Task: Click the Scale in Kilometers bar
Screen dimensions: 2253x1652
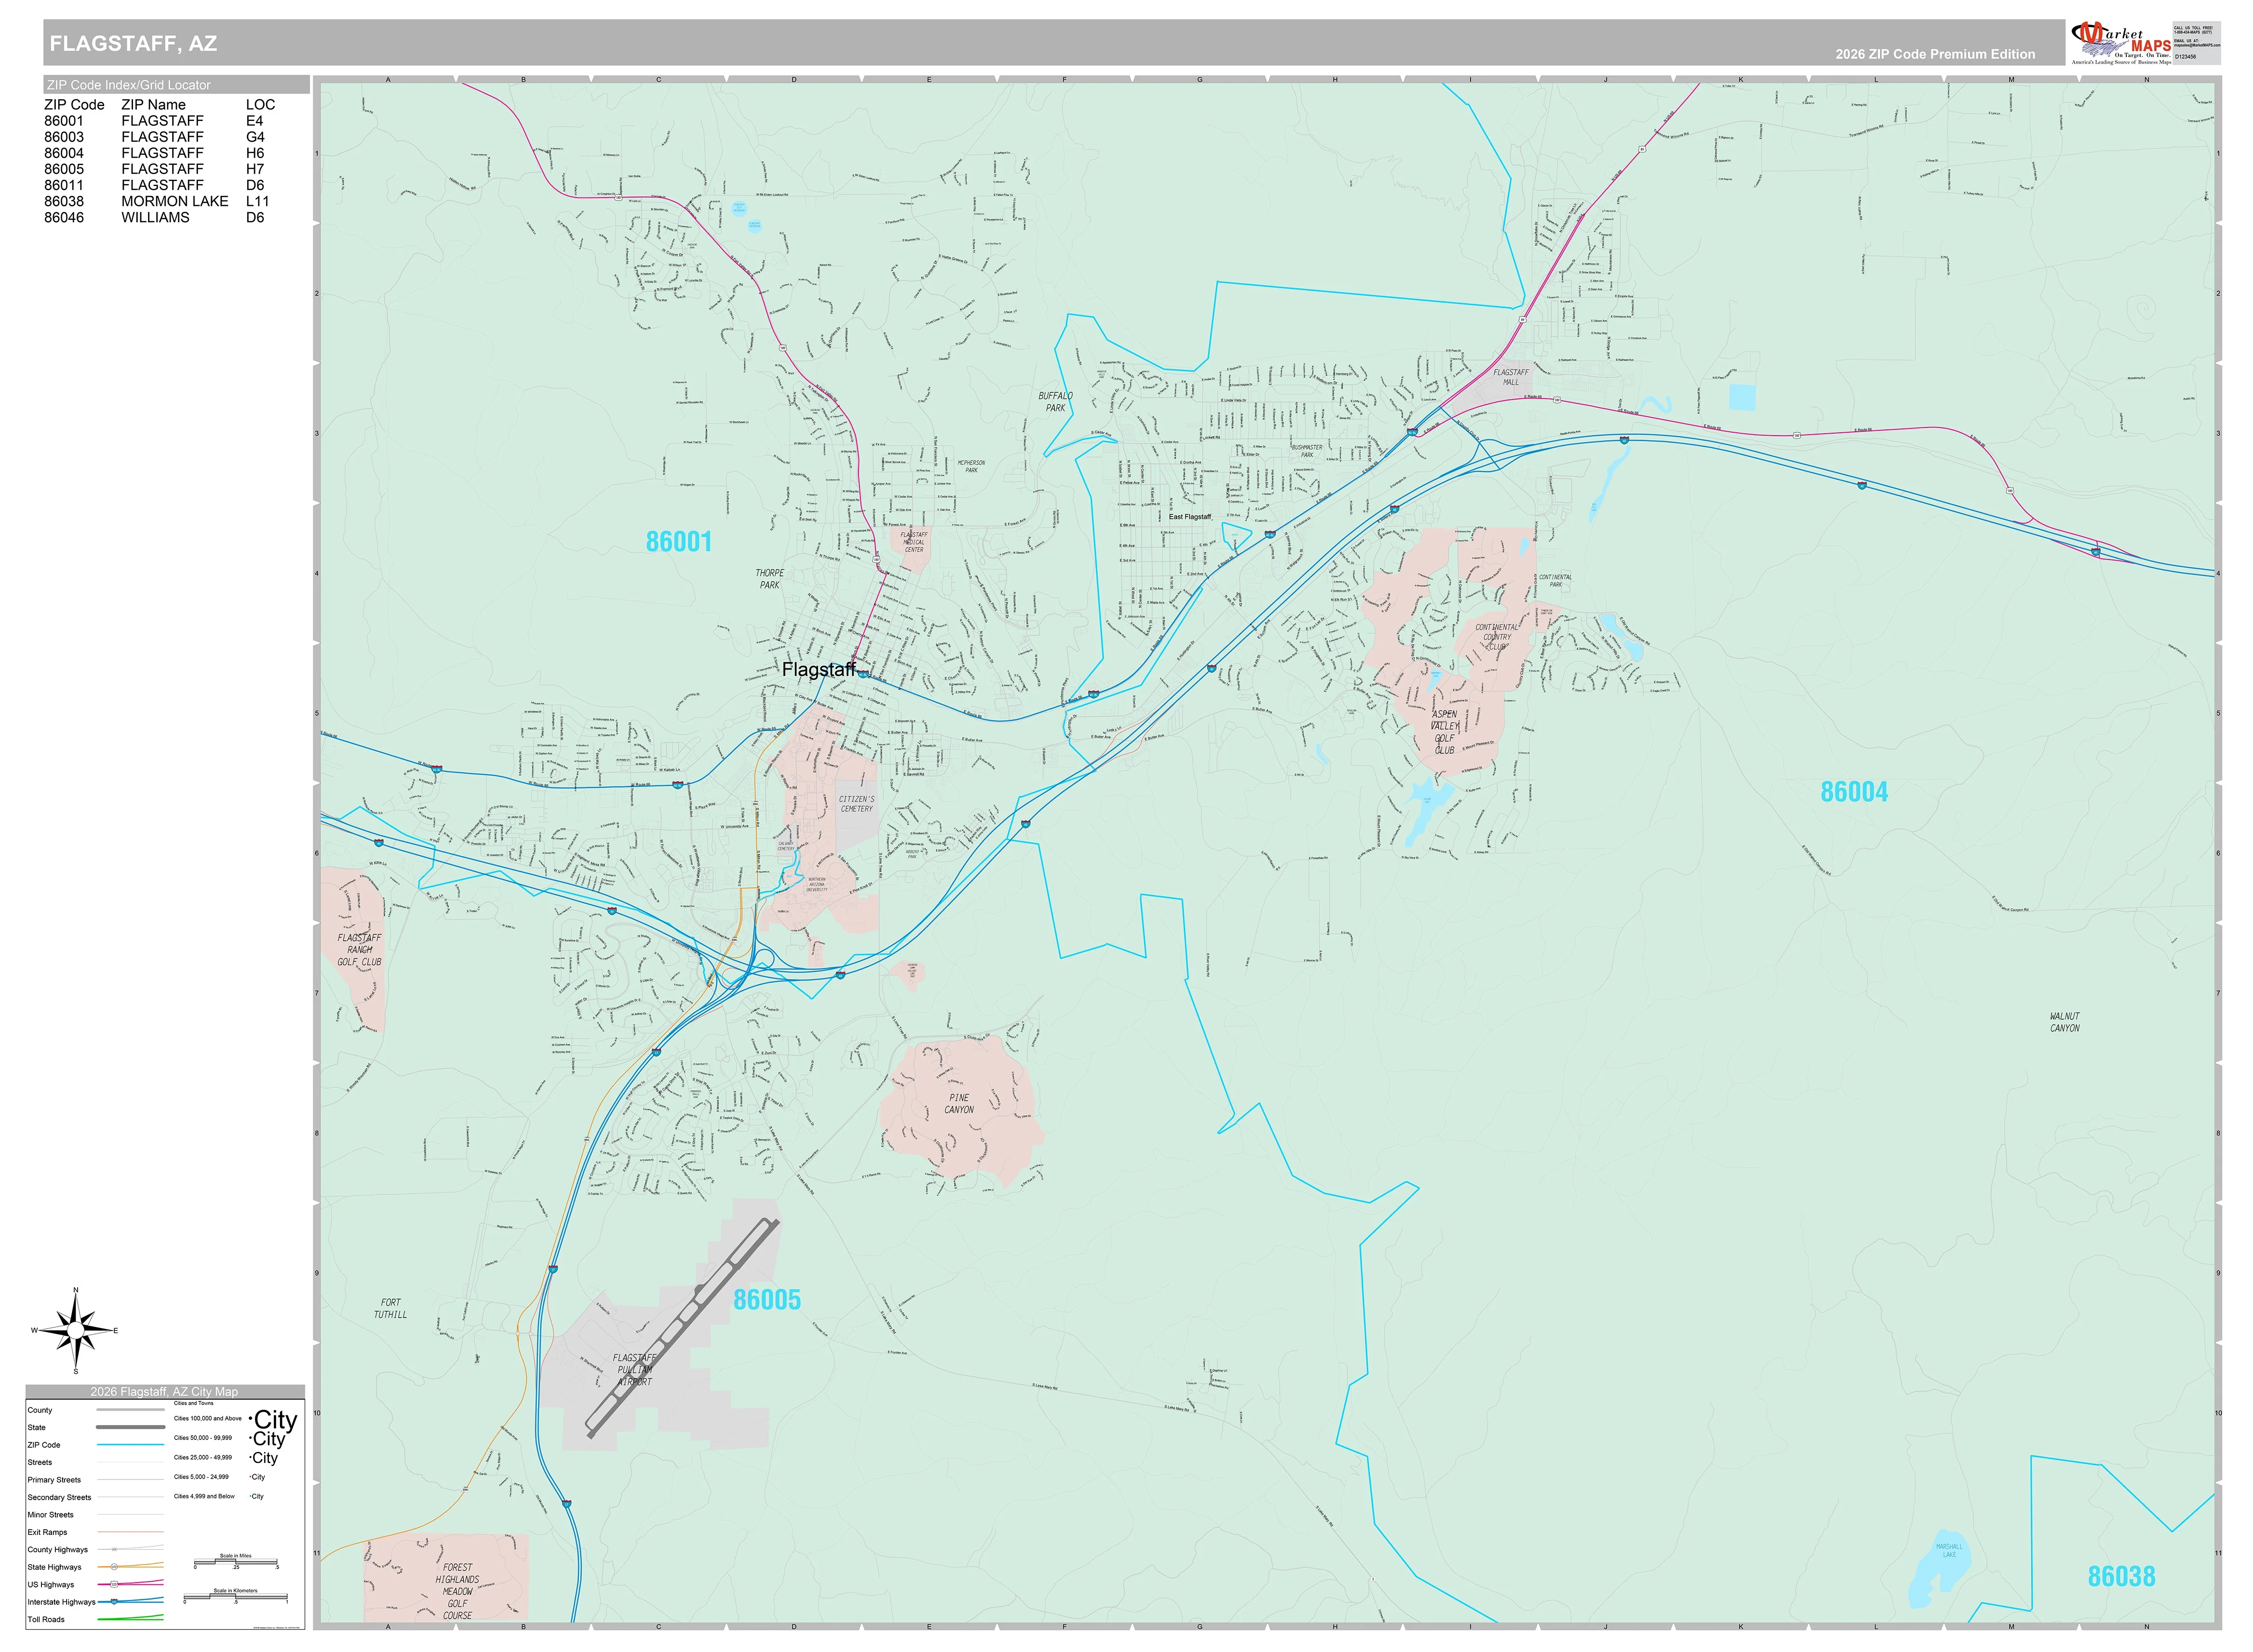Action: (236, 1596)
